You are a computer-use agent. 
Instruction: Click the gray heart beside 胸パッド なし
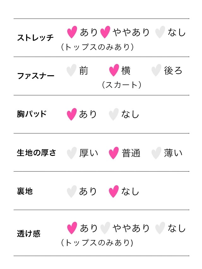click(x=114, y=114)
